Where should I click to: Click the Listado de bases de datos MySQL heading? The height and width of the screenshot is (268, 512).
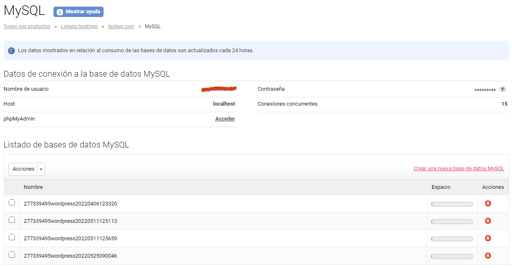(66, 145)
